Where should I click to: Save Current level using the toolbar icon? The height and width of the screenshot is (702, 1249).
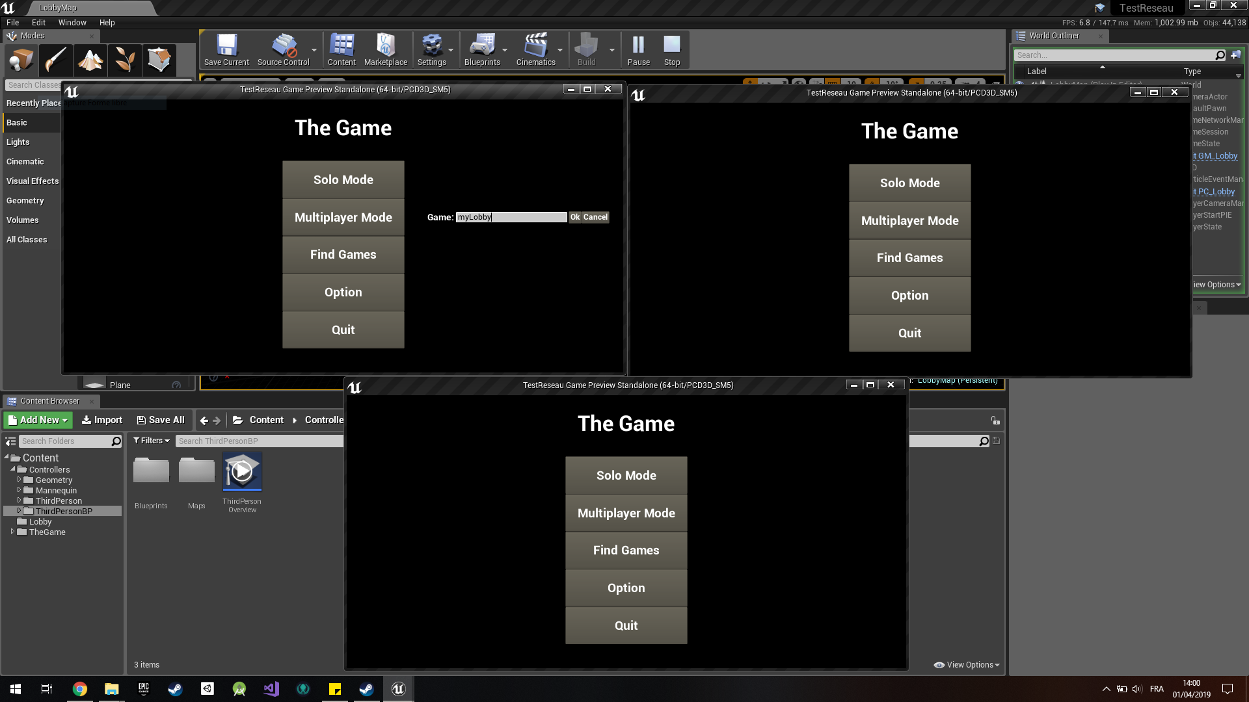pyautogui.click(x=226, y=50)
